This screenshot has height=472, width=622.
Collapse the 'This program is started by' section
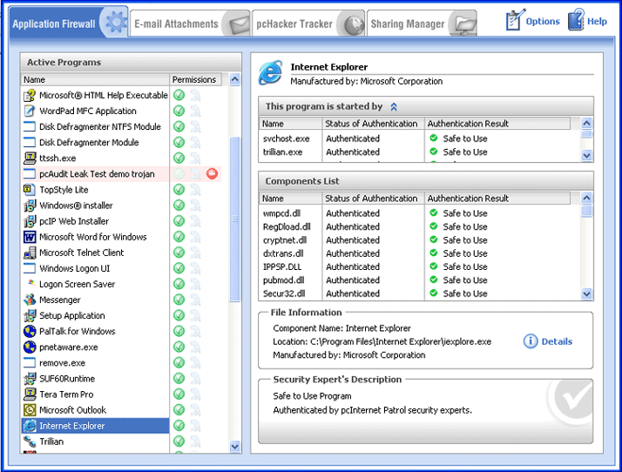tap(394, 107)
